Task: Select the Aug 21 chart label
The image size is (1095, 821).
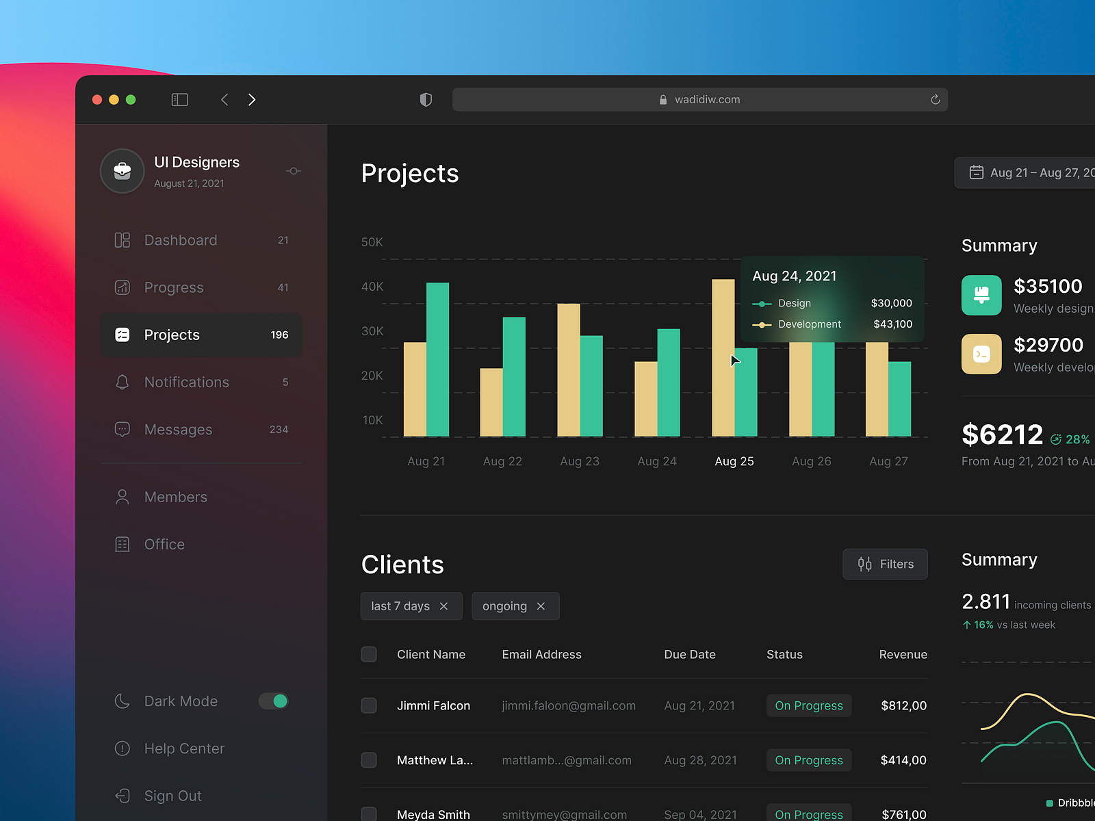Action: tap(426, 461)
